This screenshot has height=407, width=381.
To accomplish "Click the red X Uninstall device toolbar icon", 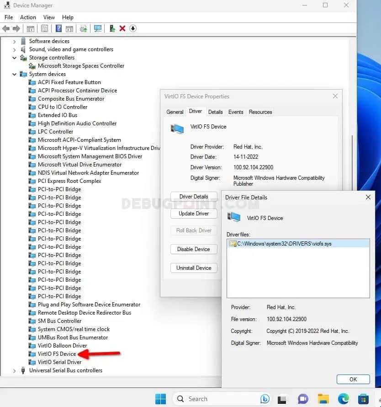I will [x=122, y=28].
